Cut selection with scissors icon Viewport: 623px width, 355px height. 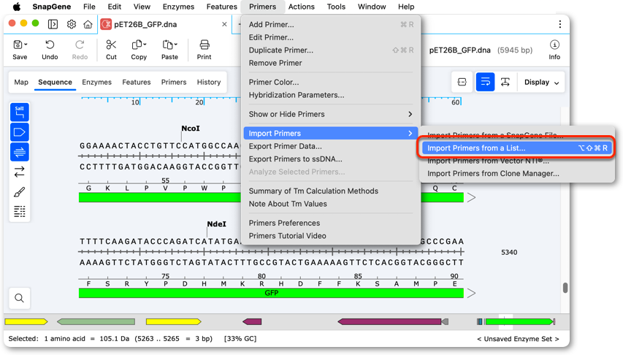[111, 45]
